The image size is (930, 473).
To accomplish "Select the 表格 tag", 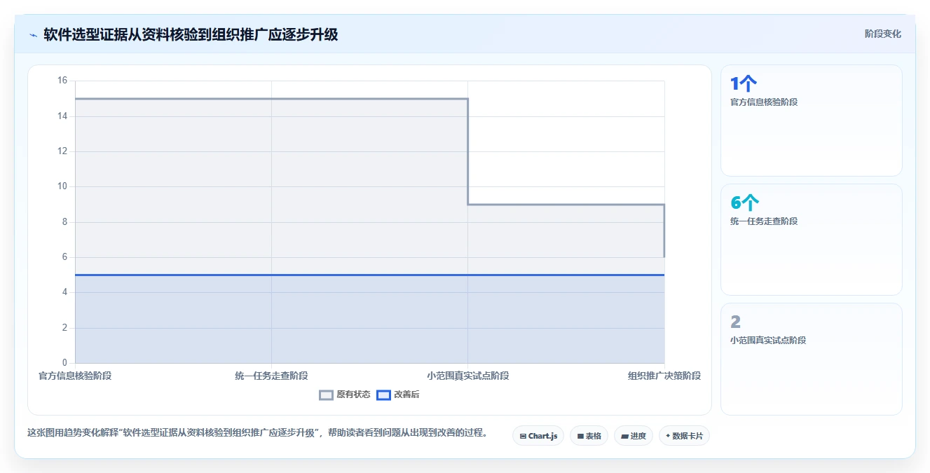I will 589,436.
